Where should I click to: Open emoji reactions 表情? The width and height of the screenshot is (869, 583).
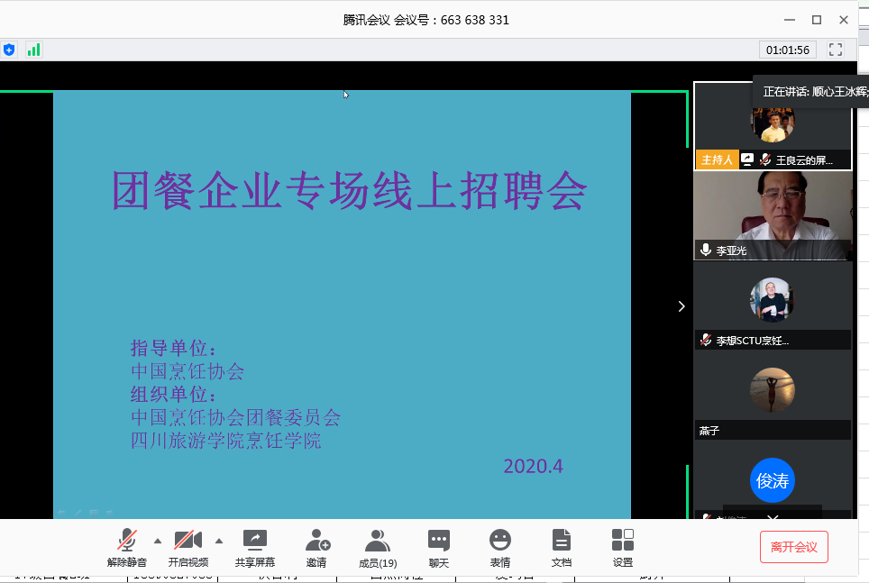pyautogui.click(x=500, y=548)
